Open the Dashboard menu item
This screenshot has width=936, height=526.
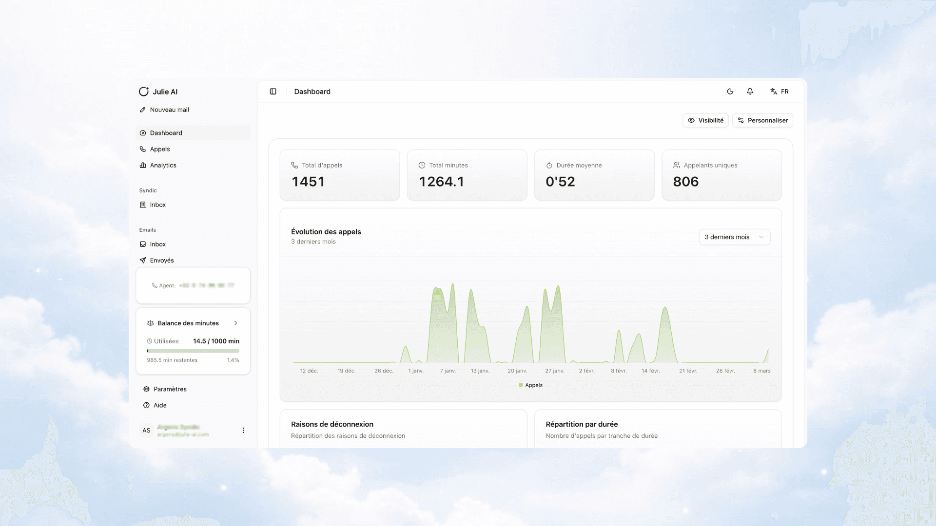click(x=166, y=133)
